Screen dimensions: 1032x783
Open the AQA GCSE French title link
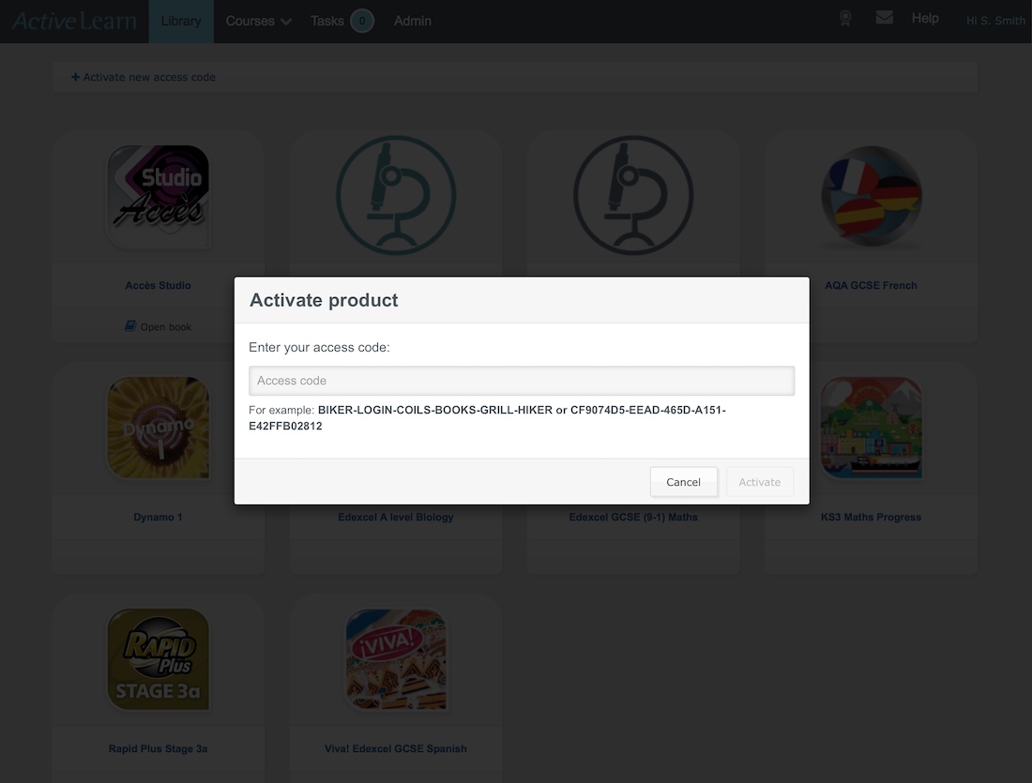point(871,286)
